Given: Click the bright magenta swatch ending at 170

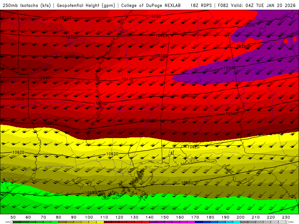Looking at the screenshot, I should tap(191, 222).
